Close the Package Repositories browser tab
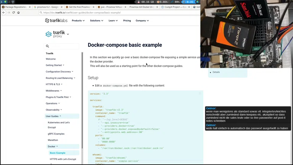293x165 pixels. click(x=30, y=7)
